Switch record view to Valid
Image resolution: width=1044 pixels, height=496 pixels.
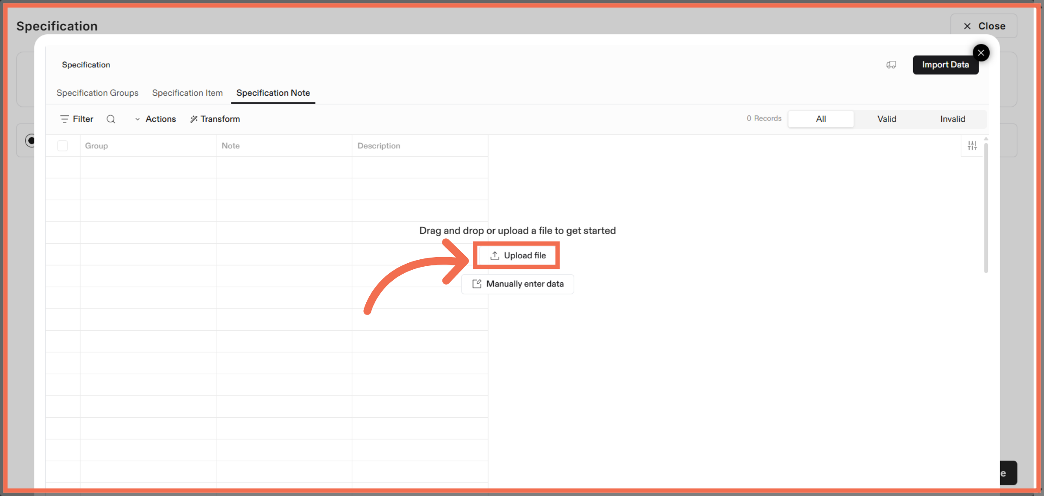[887, 119]
